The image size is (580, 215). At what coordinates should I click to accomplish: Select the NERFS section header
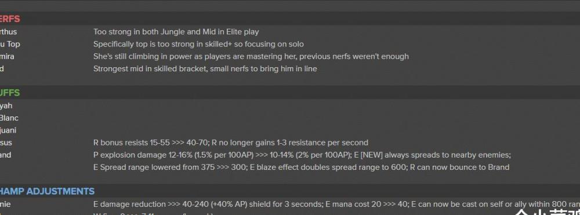pyautogui.click(x=10, y=19)
